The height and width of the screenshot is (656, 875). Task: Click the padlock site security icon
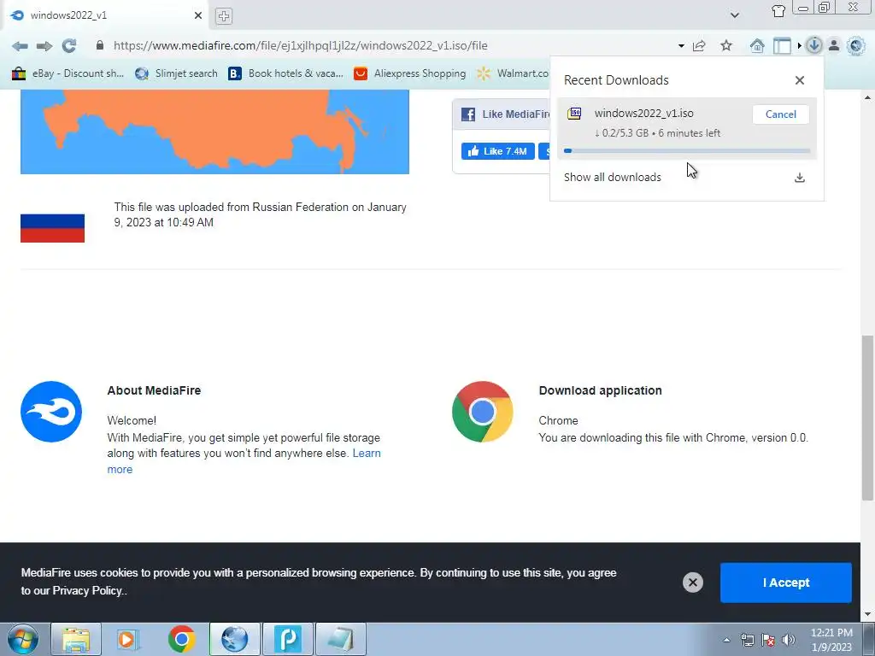[x=100, y=45]
